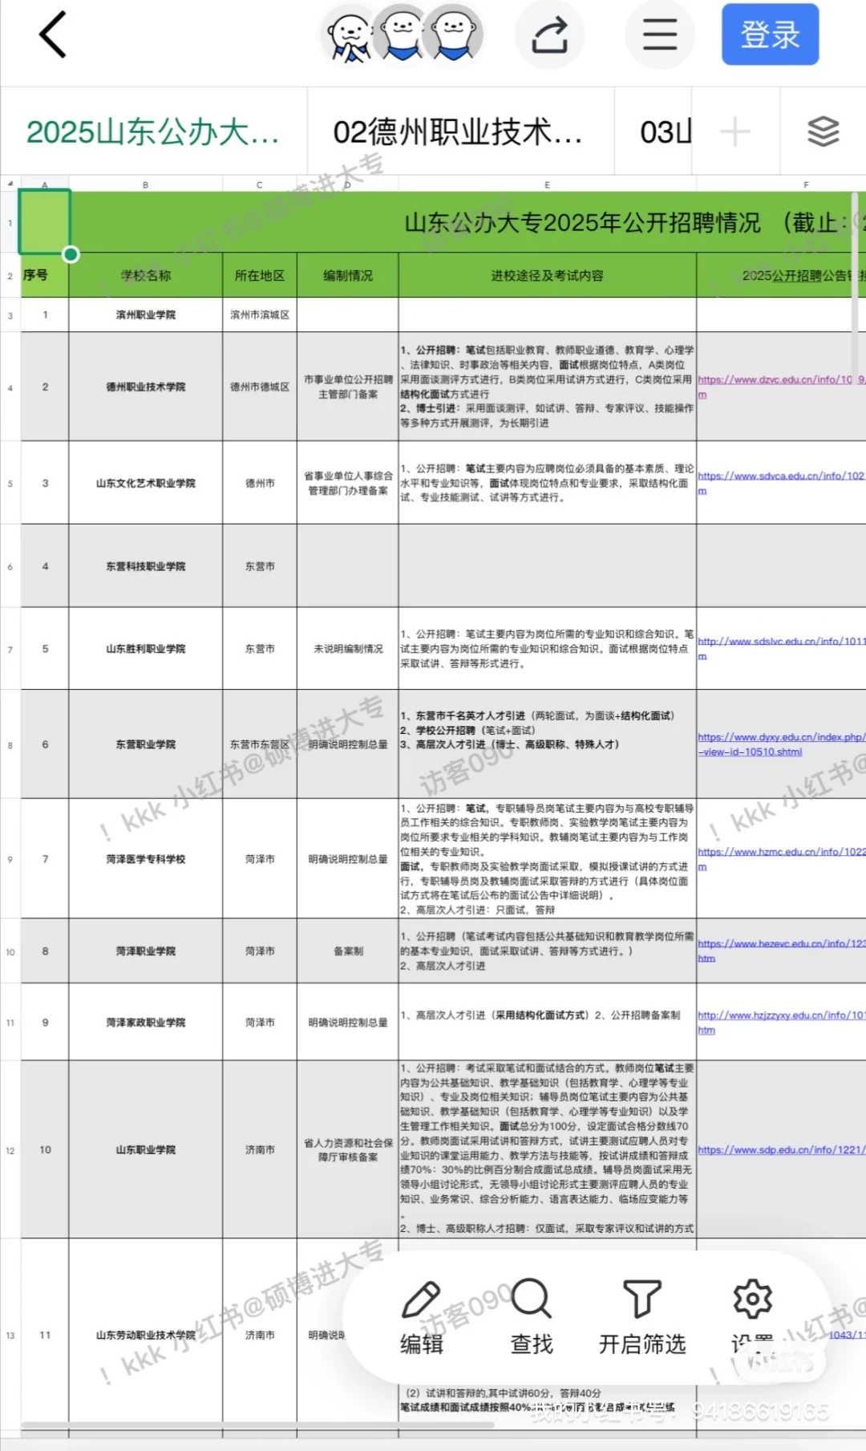Select the 东营科技职业学院 cell
Screen dimensions: 866x1451
[x=145, y=566]
